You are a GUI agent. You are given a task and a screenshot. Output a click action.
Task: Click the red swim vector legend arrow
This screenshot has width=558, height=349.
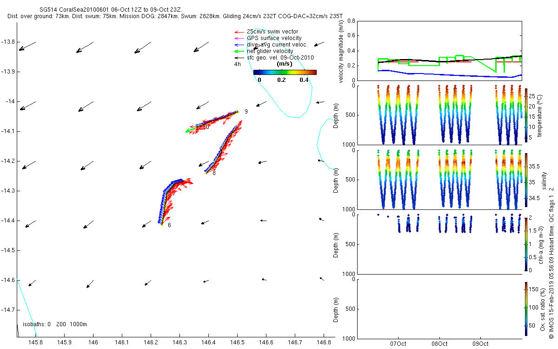point(239,32)
